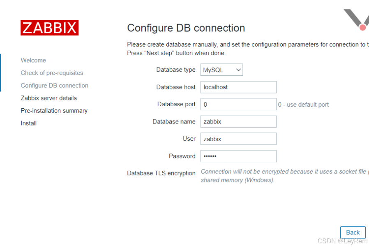Select the Configure DB connection sidebar step
369x247 pixels.
coord(54,85)
